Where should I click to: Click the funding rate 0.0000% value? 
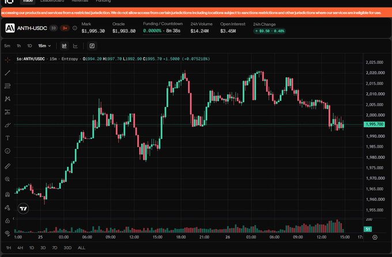pos(152,31)
